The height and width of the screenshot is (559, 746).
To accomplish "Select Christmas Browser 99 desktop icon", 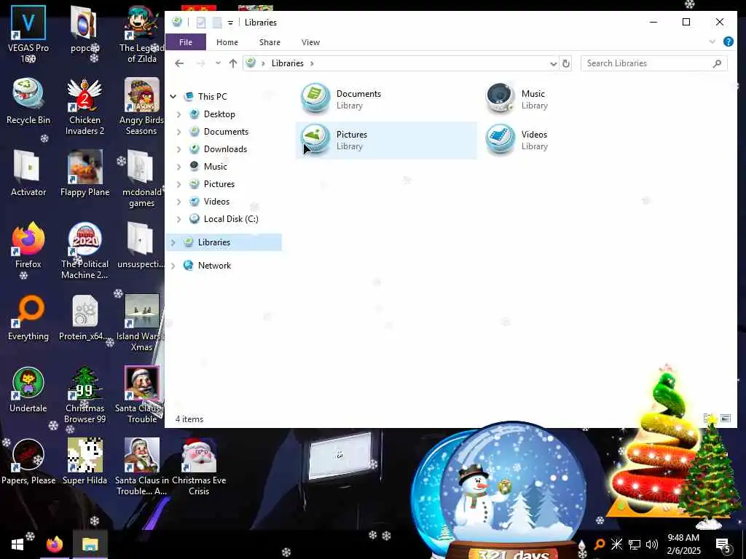I will 85,395.
